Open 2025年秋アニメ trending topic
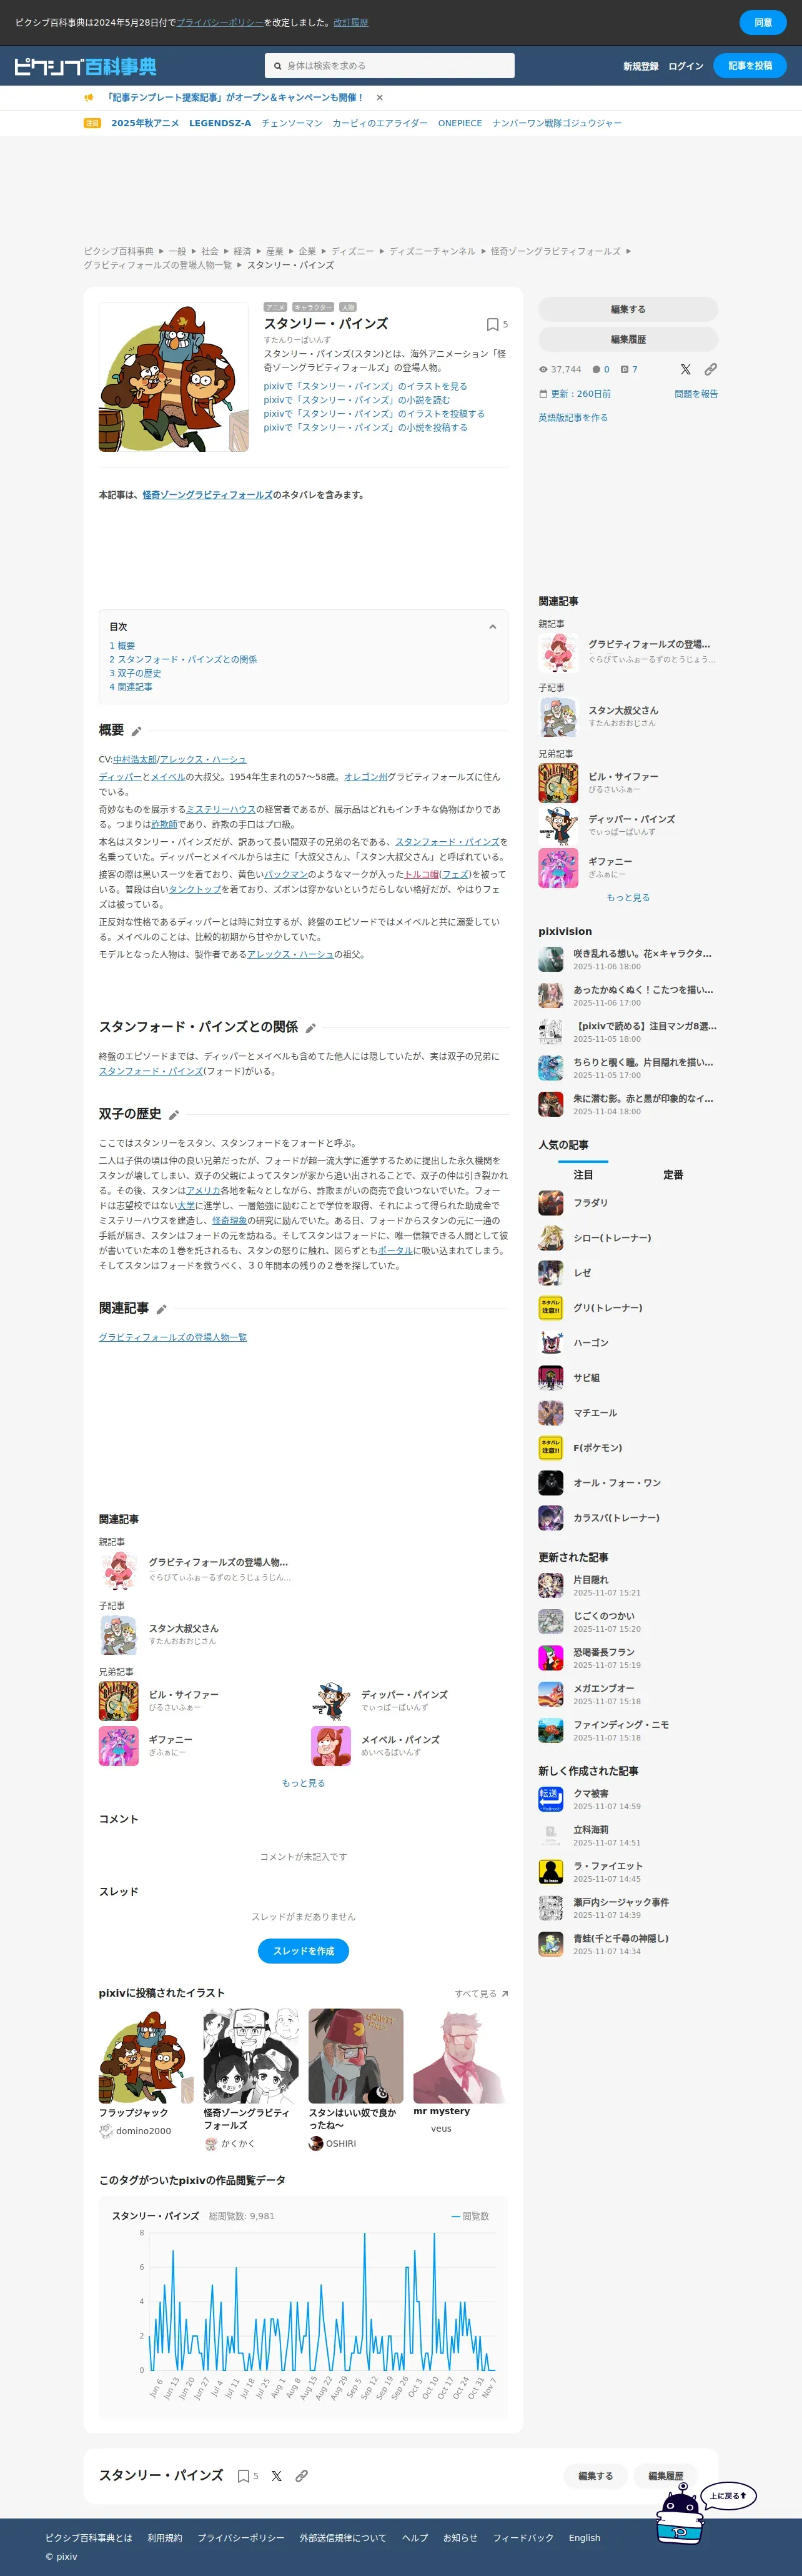This screenshot has height=2576, width=802. tap(145, 123)
